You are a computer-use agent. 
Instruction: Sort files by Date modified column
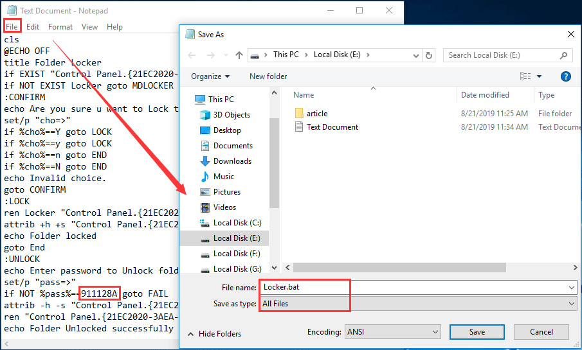(485, 95)
